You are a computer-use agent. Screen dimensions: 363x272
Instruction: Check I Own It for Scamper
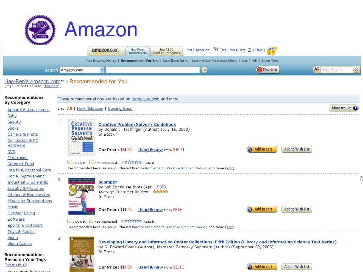[69, 221]
